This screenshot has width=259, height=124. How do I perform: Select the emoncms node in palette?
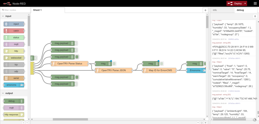14,85
